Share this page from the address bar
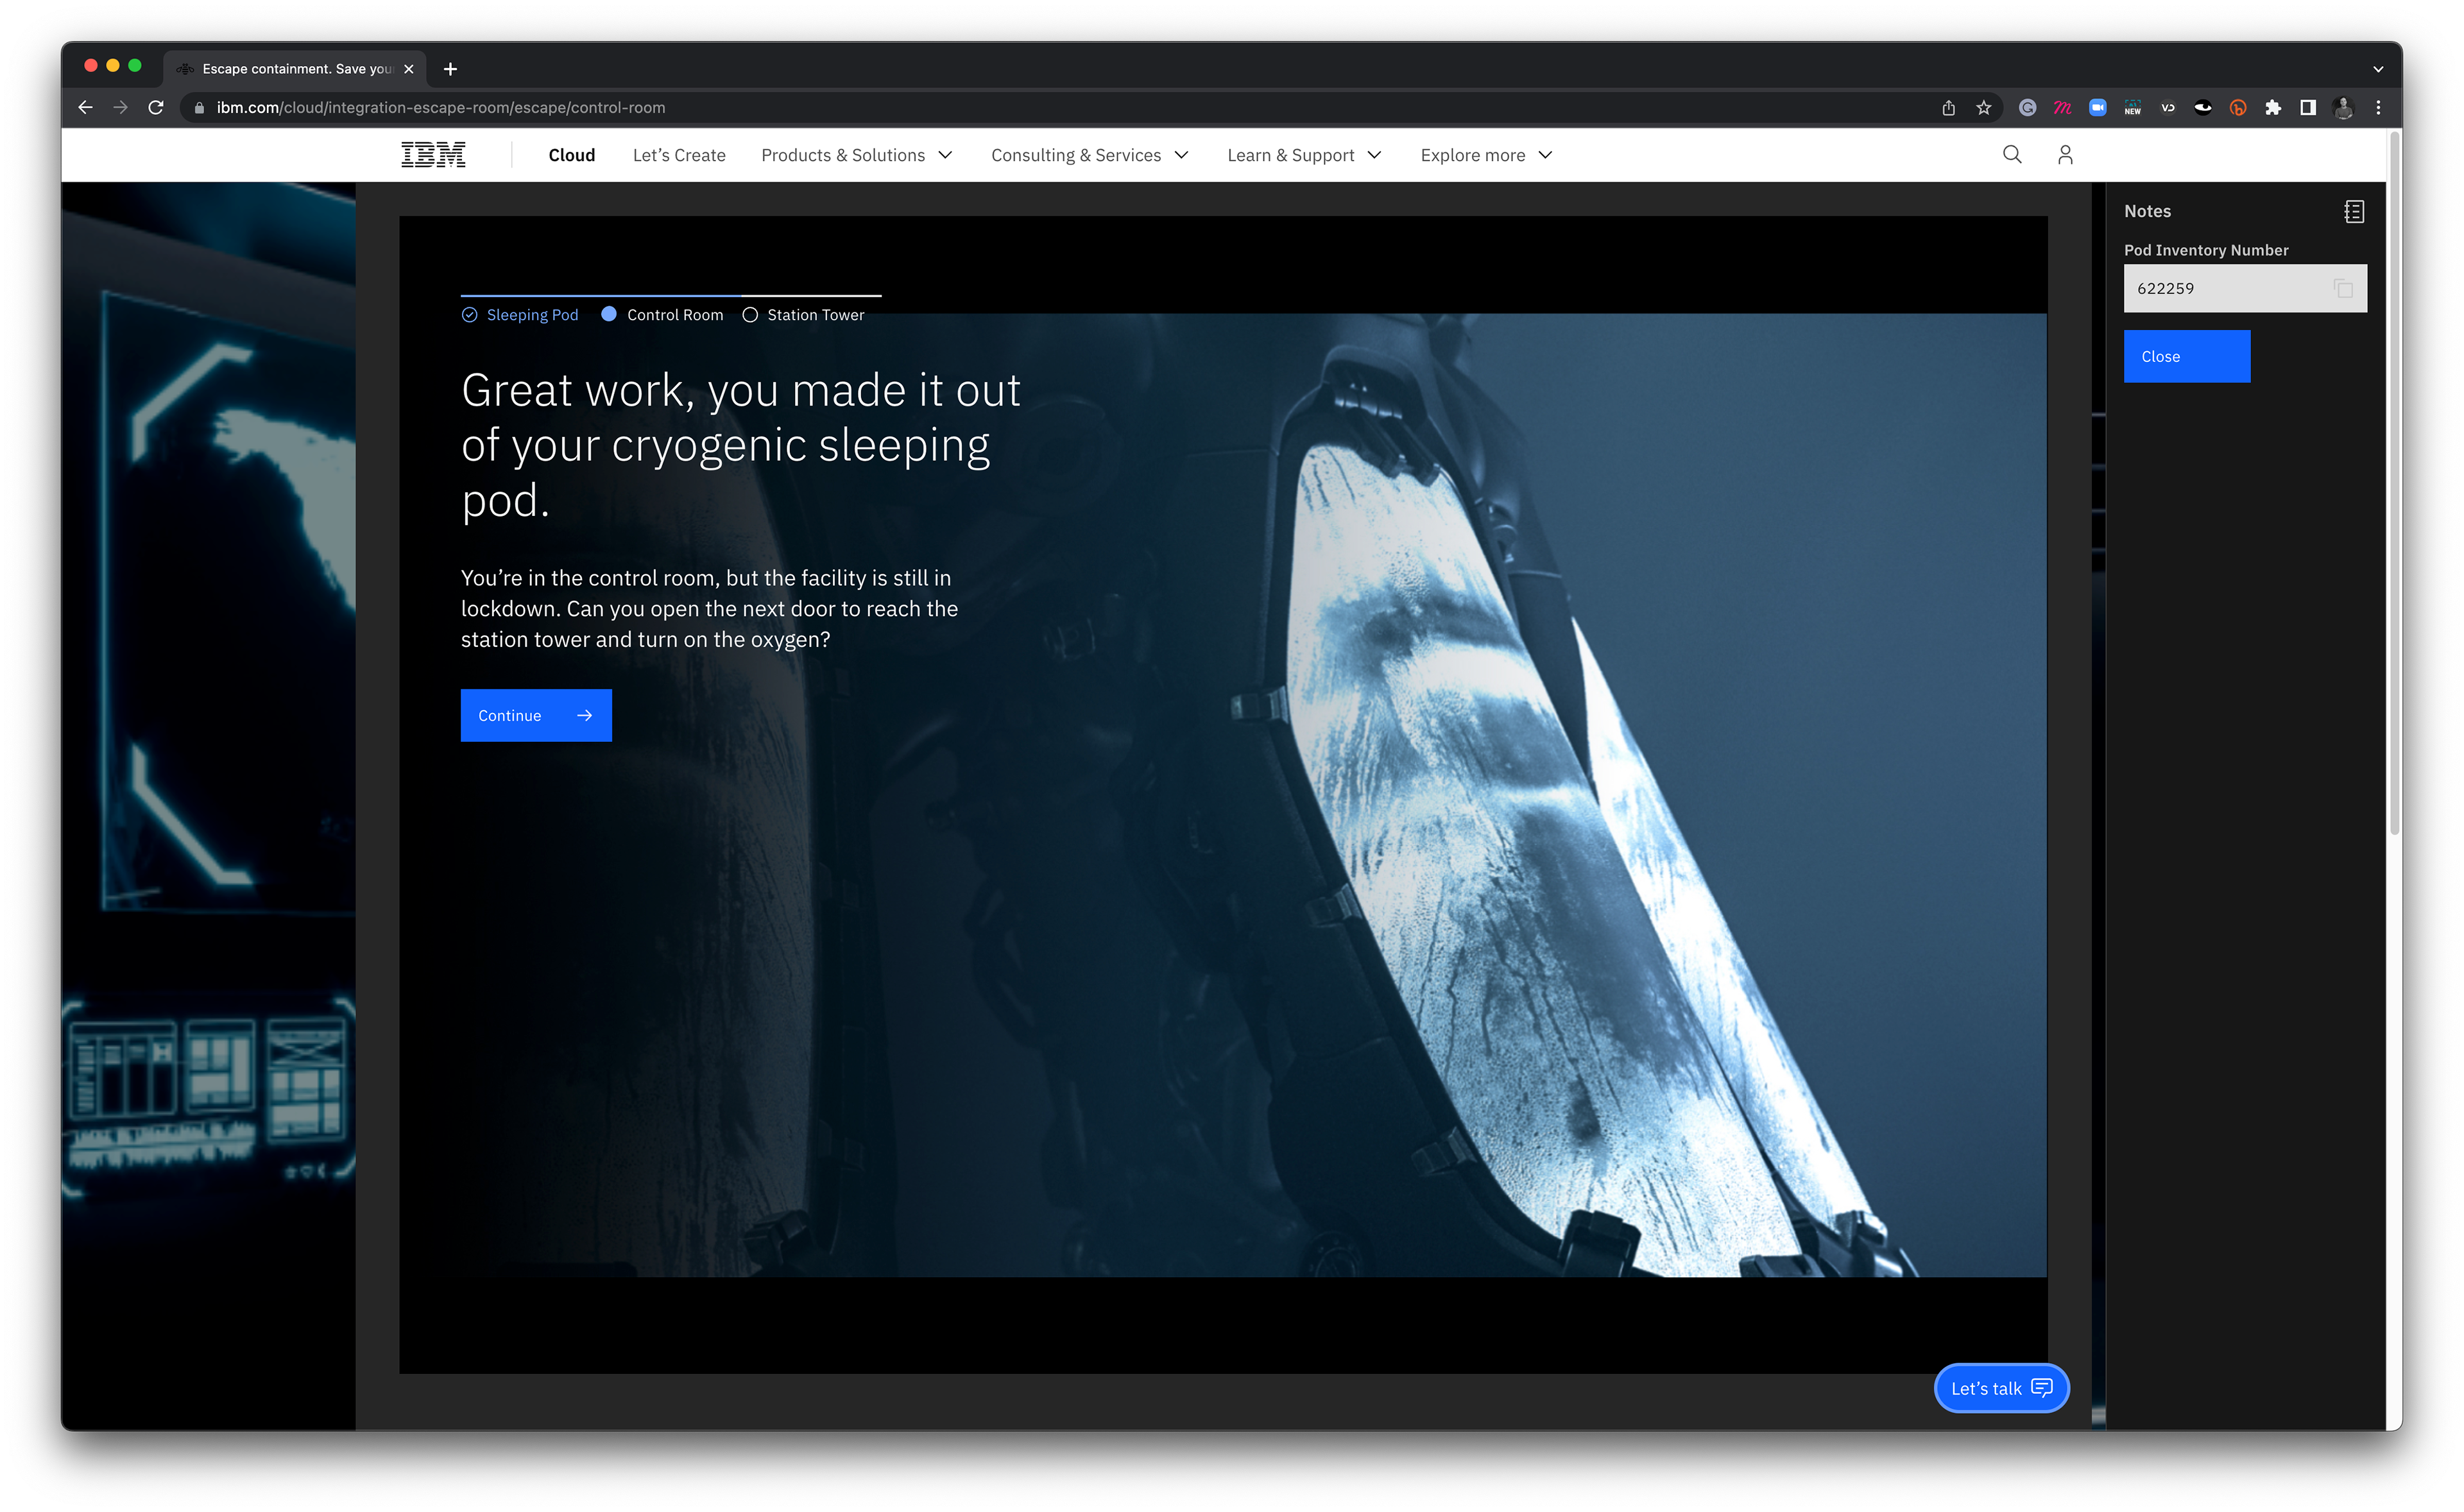The height and width of the screenshot is (1512, 2464). 1948,108
